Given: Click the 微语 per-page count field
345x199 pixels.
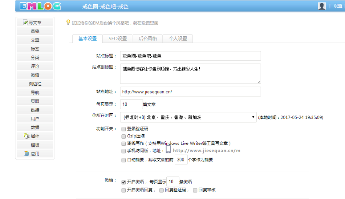Looking at the screenshot, I should (x=173, y=181).
